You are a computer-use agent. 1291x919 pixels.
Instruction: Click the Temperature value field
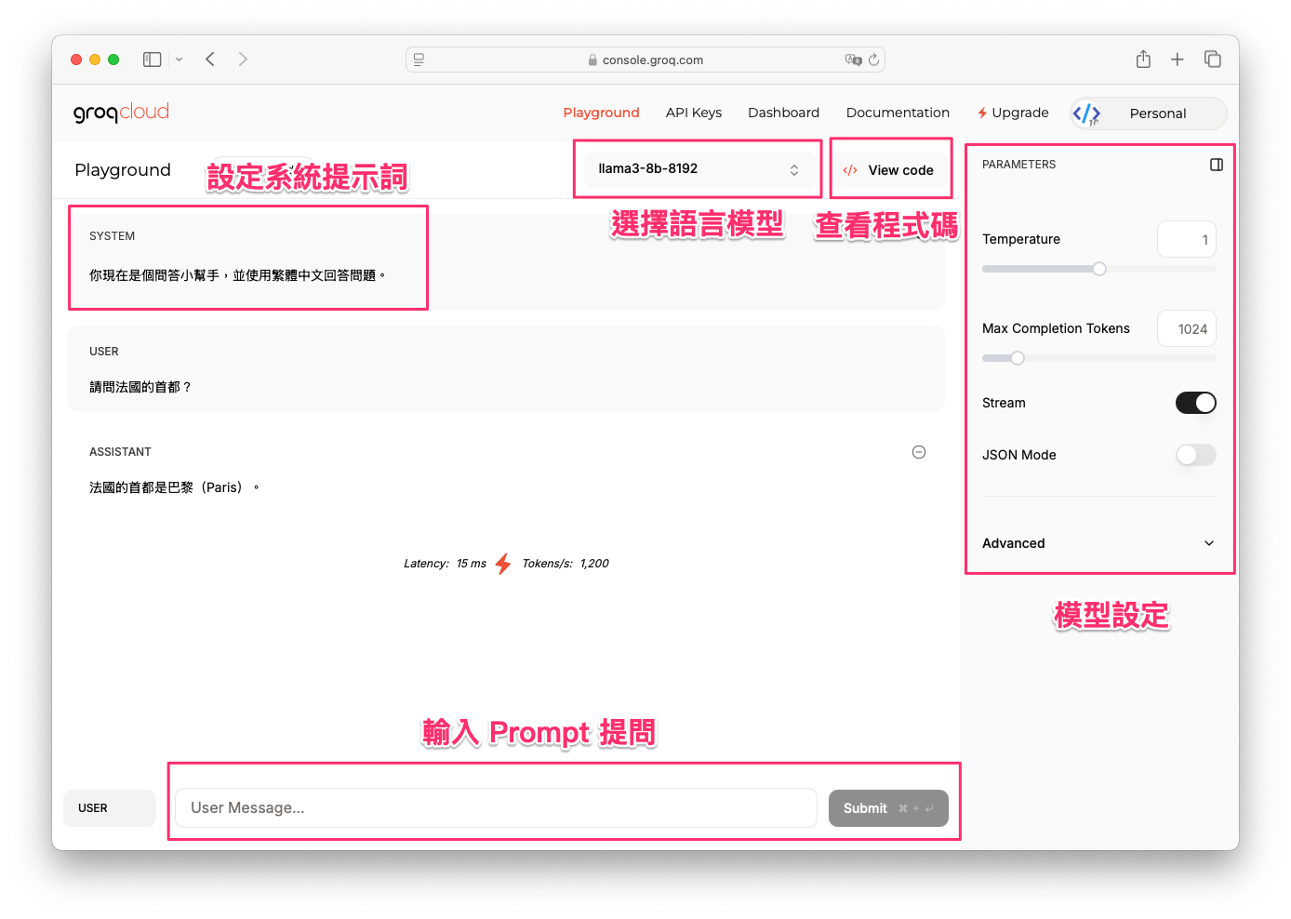(x=1186, y=239)
